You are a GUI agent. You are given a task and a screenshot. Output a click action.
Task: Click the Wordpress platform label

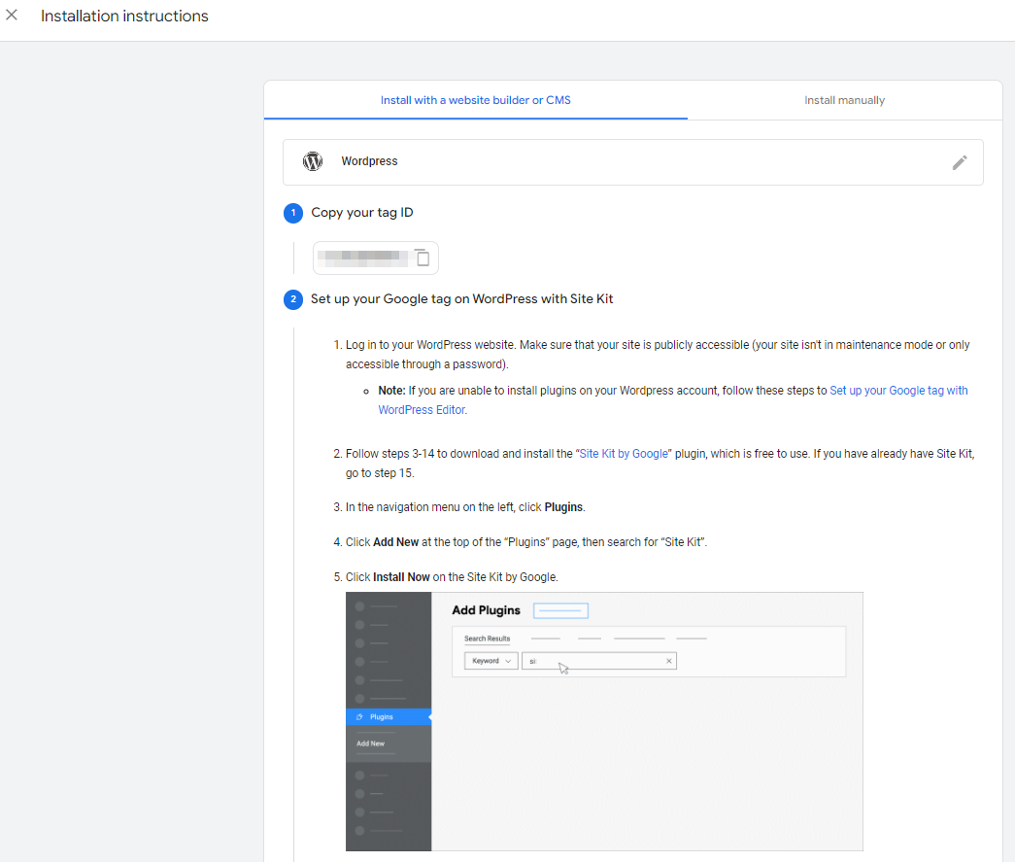click(x=369, y=161)
